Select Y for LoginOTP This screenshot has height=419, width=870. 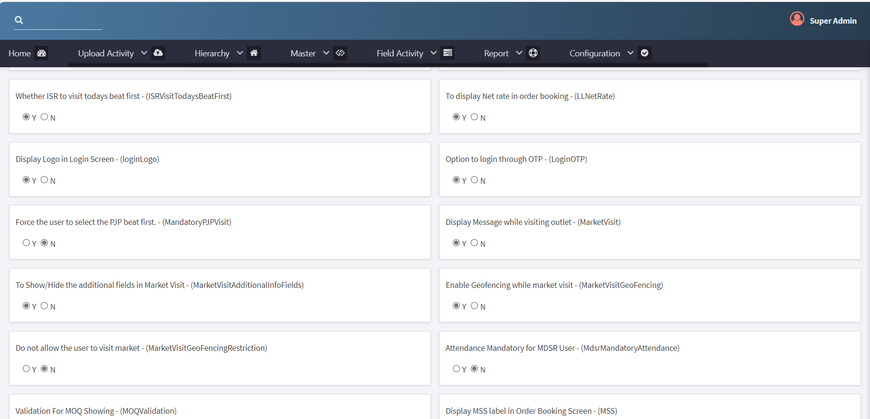click(456, 180)
